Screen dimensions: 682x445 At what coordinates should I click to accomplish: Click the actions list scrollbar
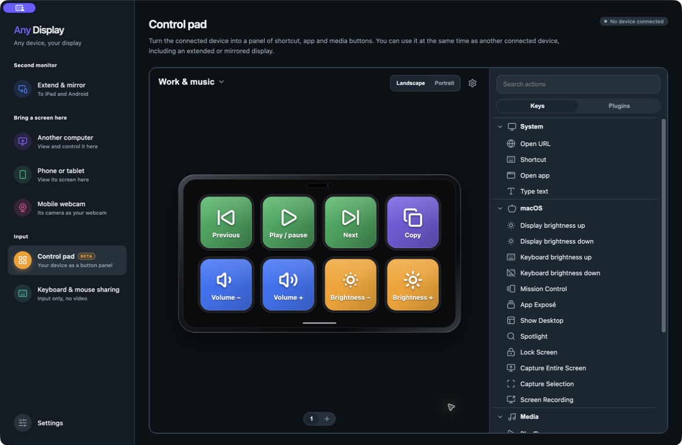point(663,225)
